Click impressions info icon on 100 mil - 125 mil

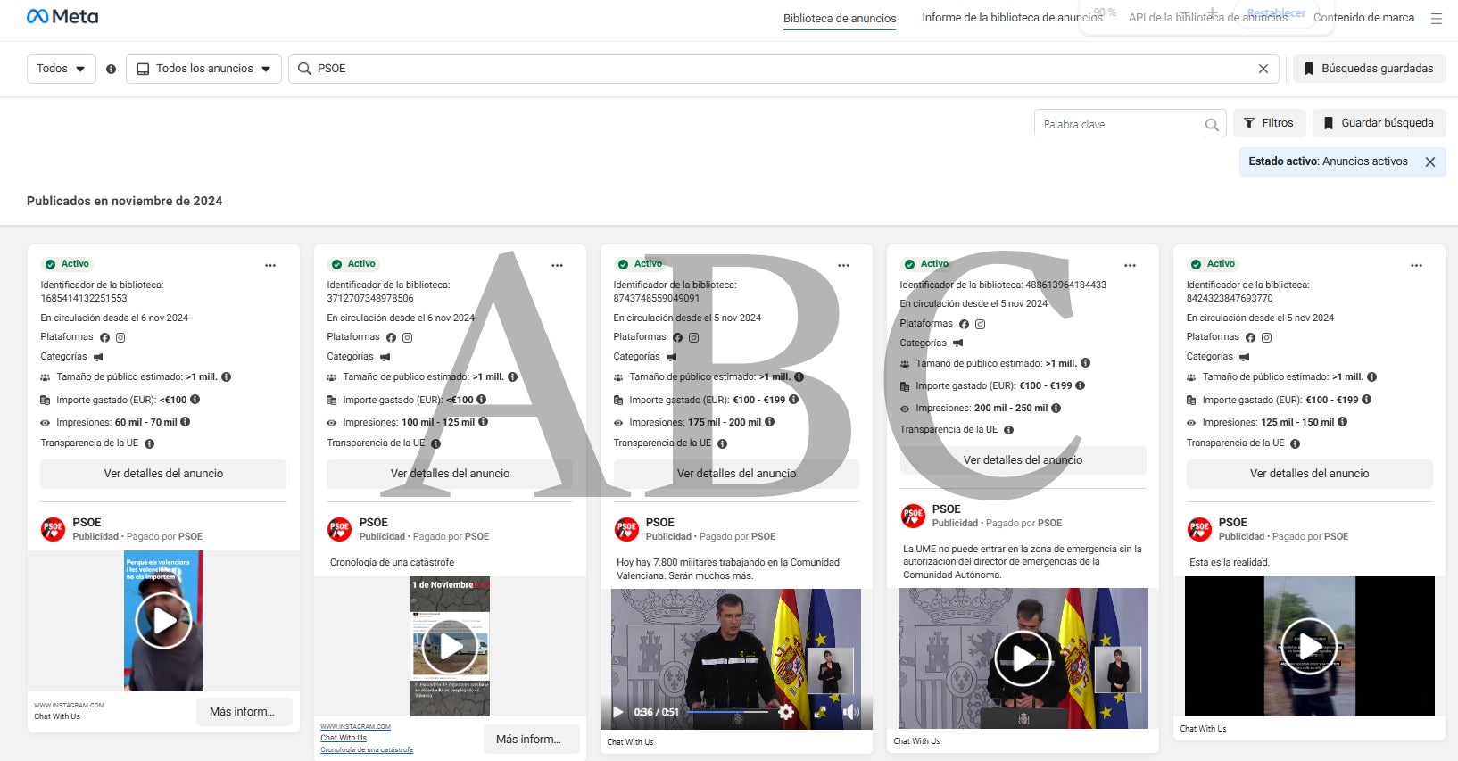point(483,422)
